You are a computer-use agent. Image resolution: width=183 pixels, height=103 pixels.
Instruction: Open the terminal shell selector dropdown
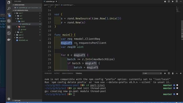click(152, 73)
